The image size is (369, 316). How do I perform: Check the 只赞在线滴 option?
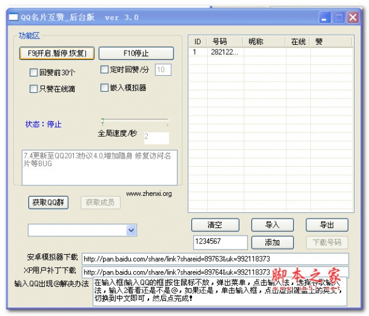pyautogui.click(x=33, y=88)
